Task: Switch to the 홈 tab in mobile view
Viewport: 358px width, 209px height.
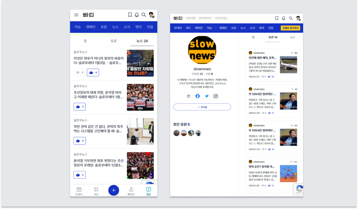Action: point(85,41)
